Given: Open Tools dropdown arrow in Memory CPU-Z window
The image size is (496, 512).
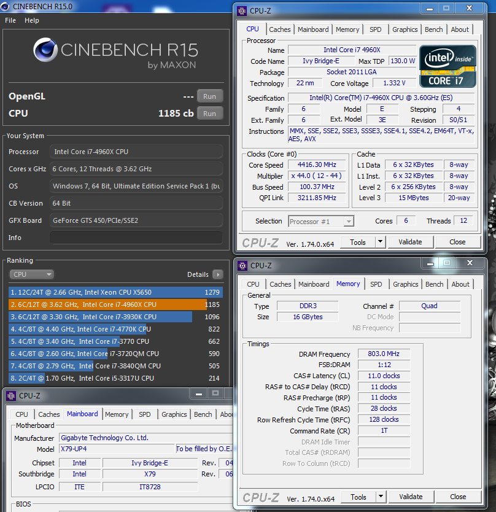Looking at the screenshot, I should (x=381, y=497).
